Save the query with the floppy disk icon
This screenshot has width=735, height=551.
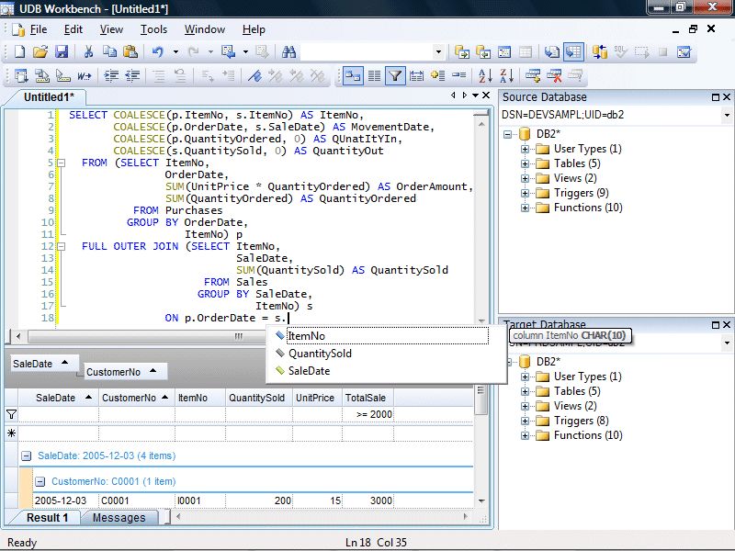62,52
